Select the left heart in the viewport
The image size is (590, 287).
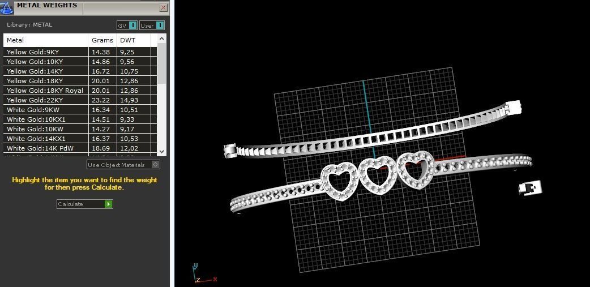[339, 182]
